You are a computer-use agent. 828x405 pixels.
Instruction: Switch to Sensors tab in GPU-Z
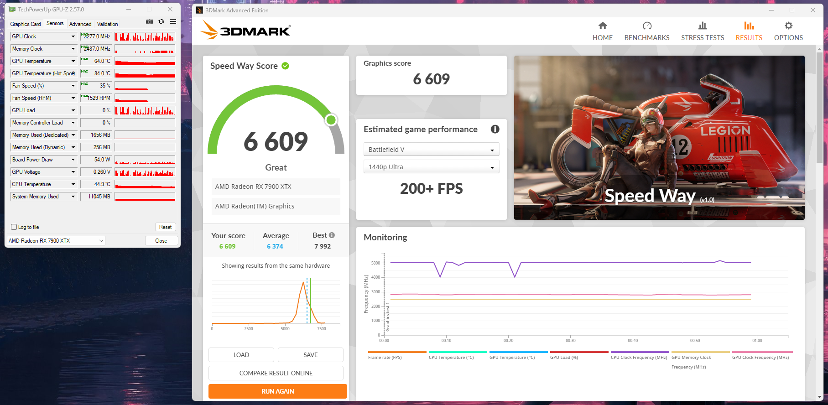[55, 24]
